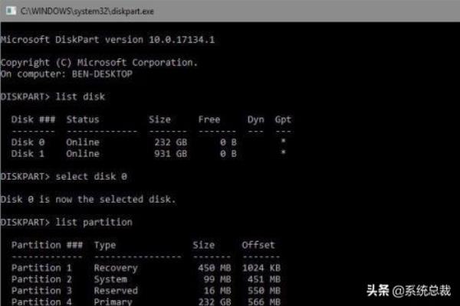Click the 'Disk 0 is now the selected disk' message
This screenshot has width=460, height=306.
(x=88, y=200)
